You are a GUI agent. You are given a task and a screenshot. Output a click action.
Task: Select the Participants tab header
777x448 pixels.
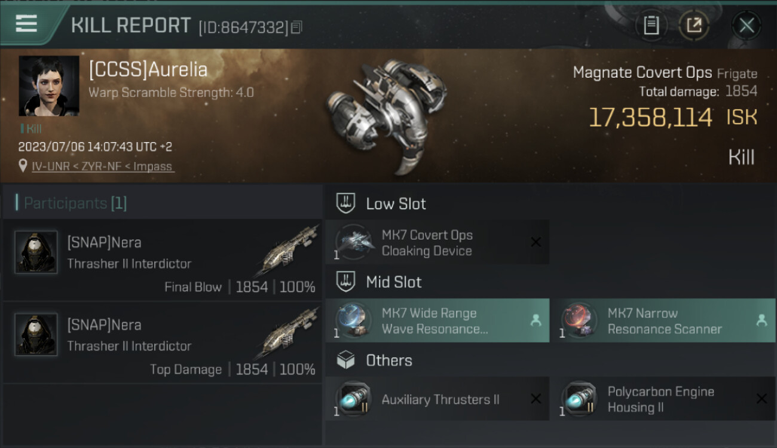72,203
